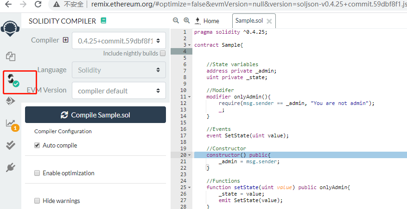The width and height of the screenshot is (407, 209).
Task: Click the '//Modifer' comment line
Action: point(220,90)
